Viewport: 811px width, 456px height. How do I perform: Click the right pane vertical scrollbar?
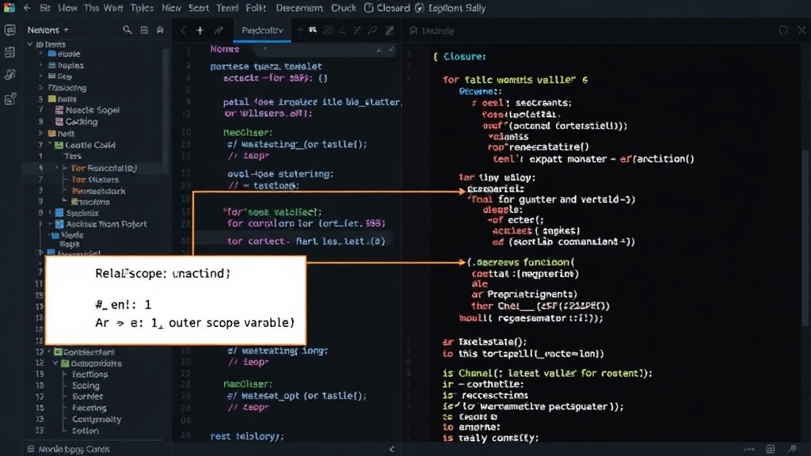[x=805, y=237]
